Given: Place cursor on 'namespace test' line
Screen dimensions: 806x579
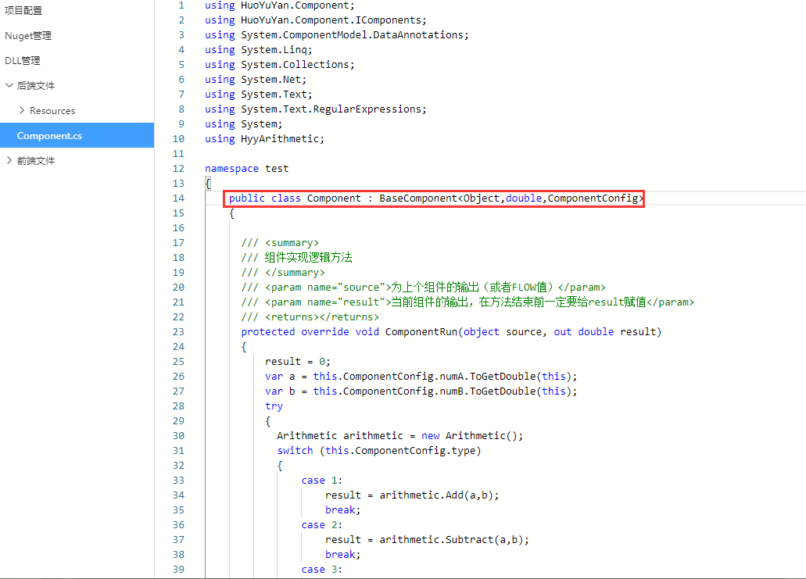Looking at the screenshot, I should (x=246, y=169).
